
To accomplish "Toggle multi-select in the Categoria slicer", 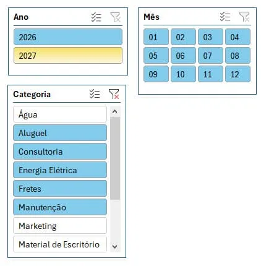I will coord(95,94).
